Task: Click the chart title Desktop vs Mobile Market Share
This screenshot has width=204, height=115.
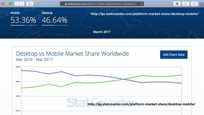Action: point(72,54)
